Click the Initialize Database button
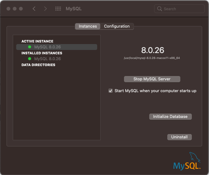This screenshot has height=175, width=209. click(x=170, y=117)
